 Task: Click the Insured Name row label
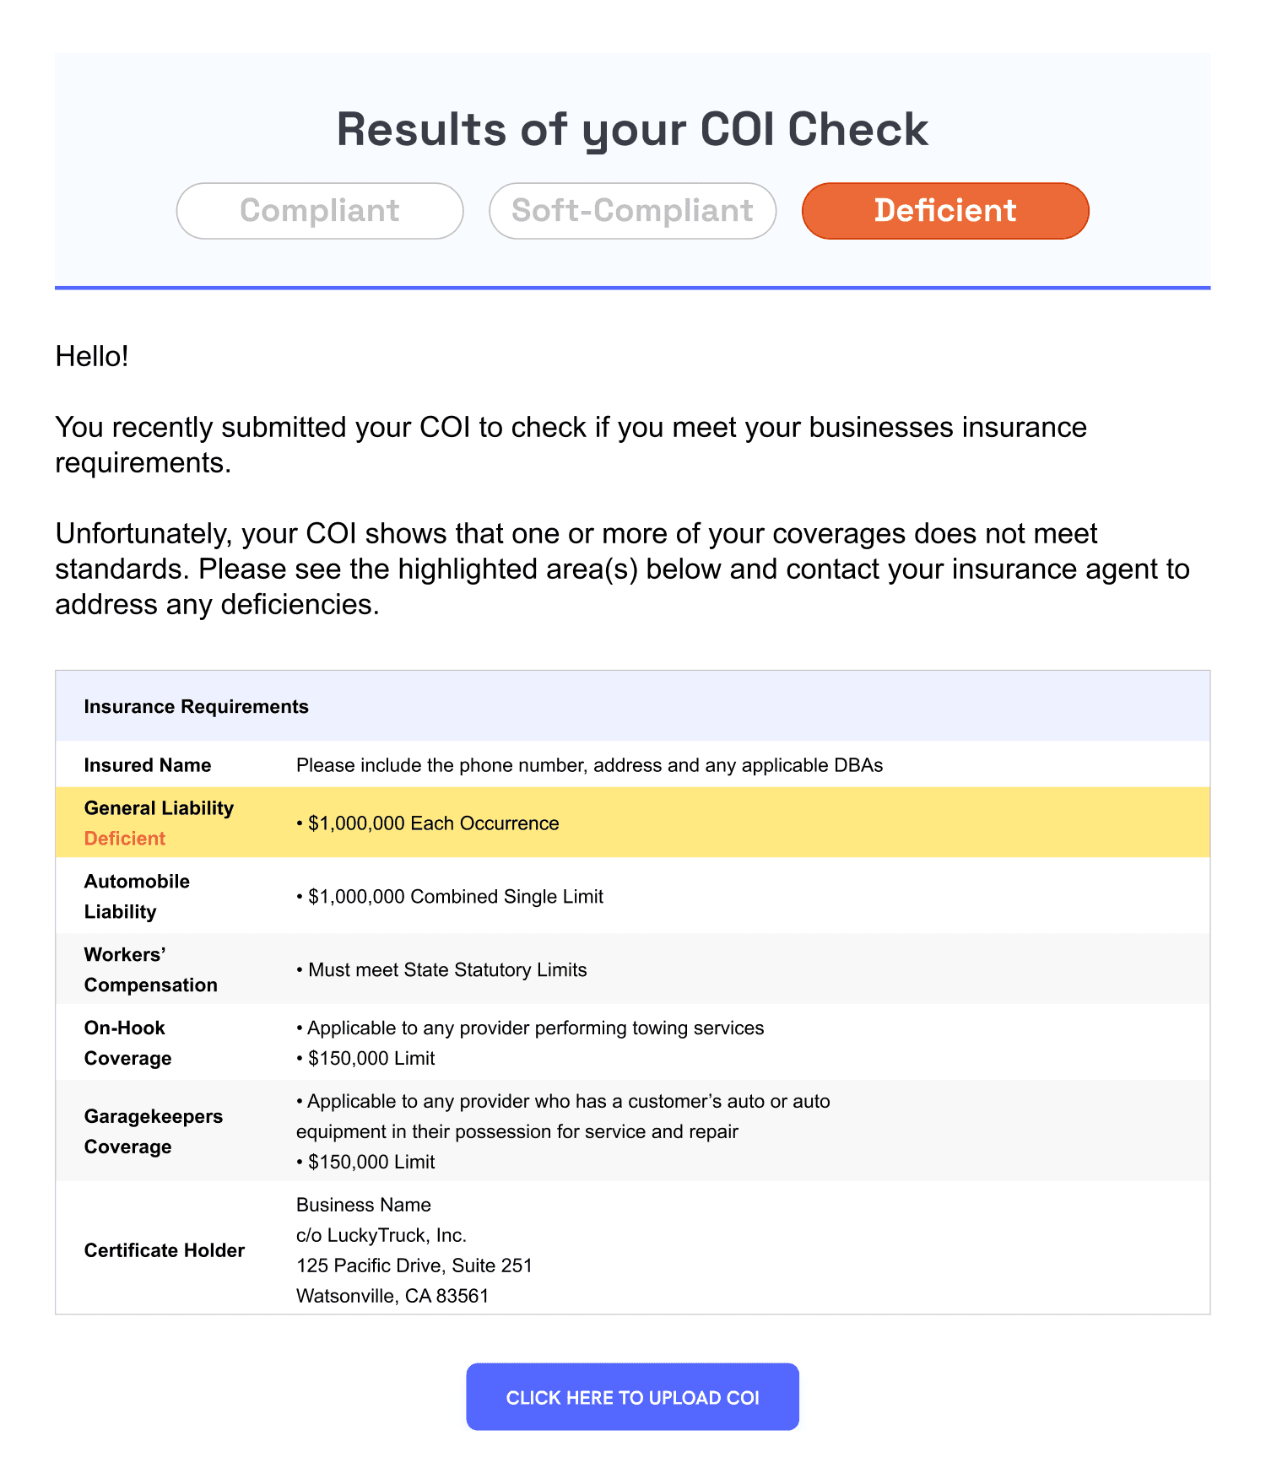point(148,765)
